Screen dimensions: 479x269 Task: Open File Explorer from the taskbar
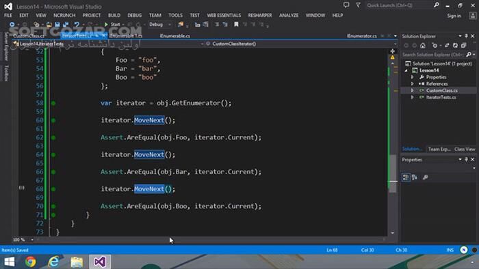coord(77,261)
